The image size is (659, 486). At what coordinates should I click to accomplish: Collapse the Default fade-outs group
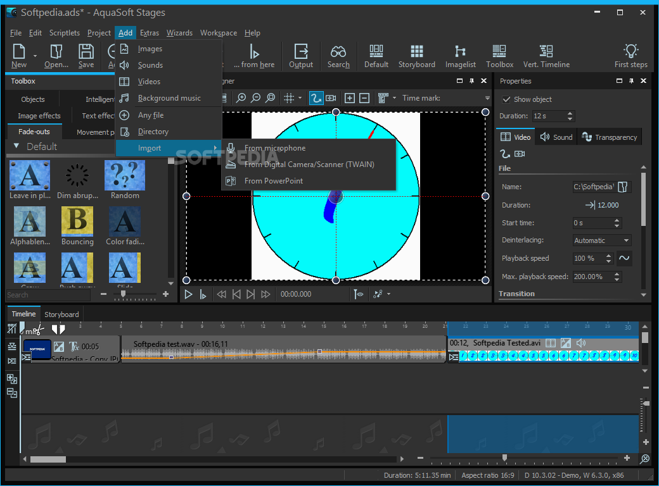click(x=16, y=146)
